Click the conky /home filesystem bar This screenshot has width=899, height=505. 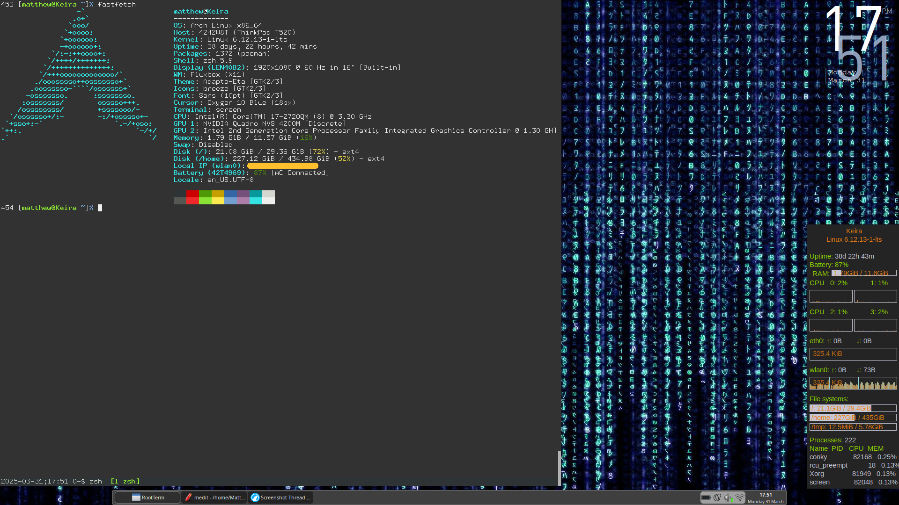(853, 418)
